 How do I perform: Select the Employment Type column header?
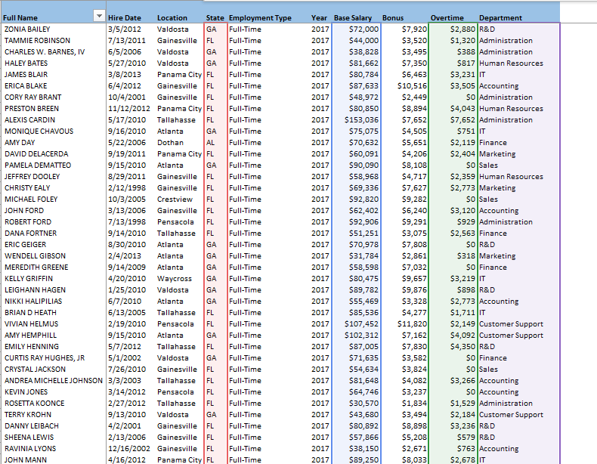point(260,18)
